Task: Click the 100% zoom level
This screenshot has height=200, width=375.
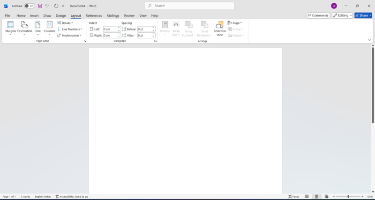Action: (x=370, y=197)
